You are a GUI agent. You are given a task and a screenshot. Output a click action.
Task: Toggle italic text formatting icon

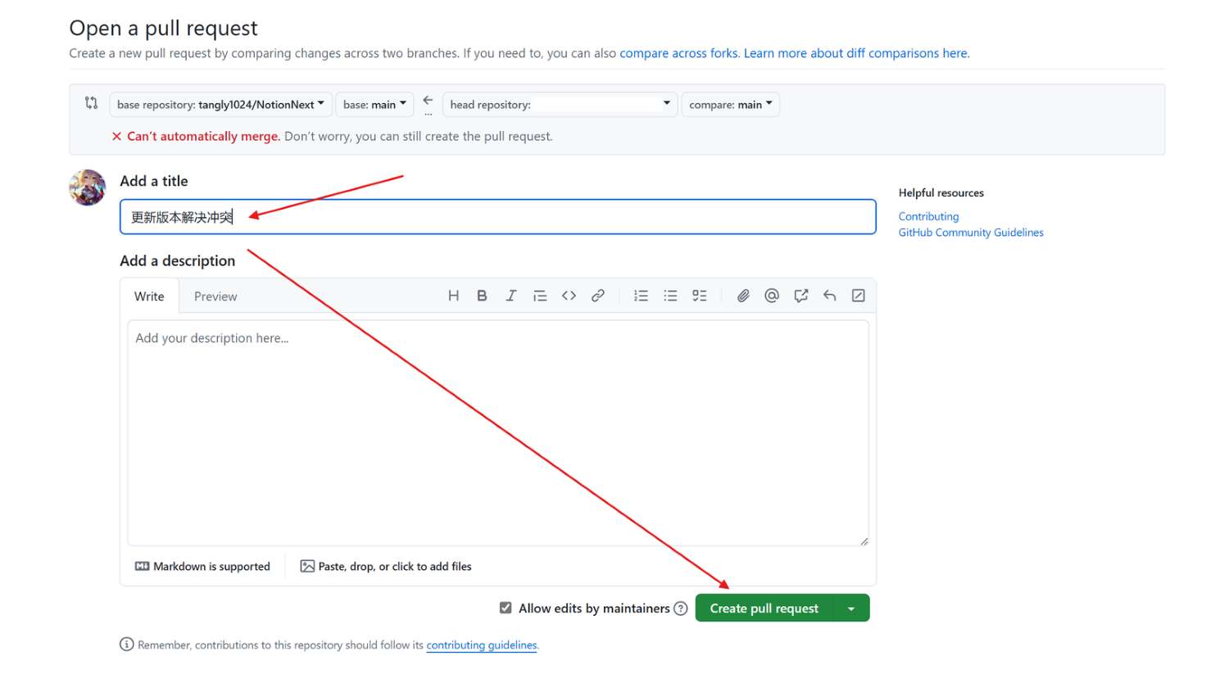tap(510, 296)
